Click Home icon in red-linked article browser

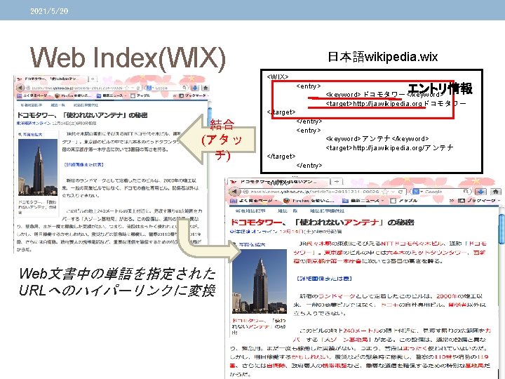[x=496, y=192]
